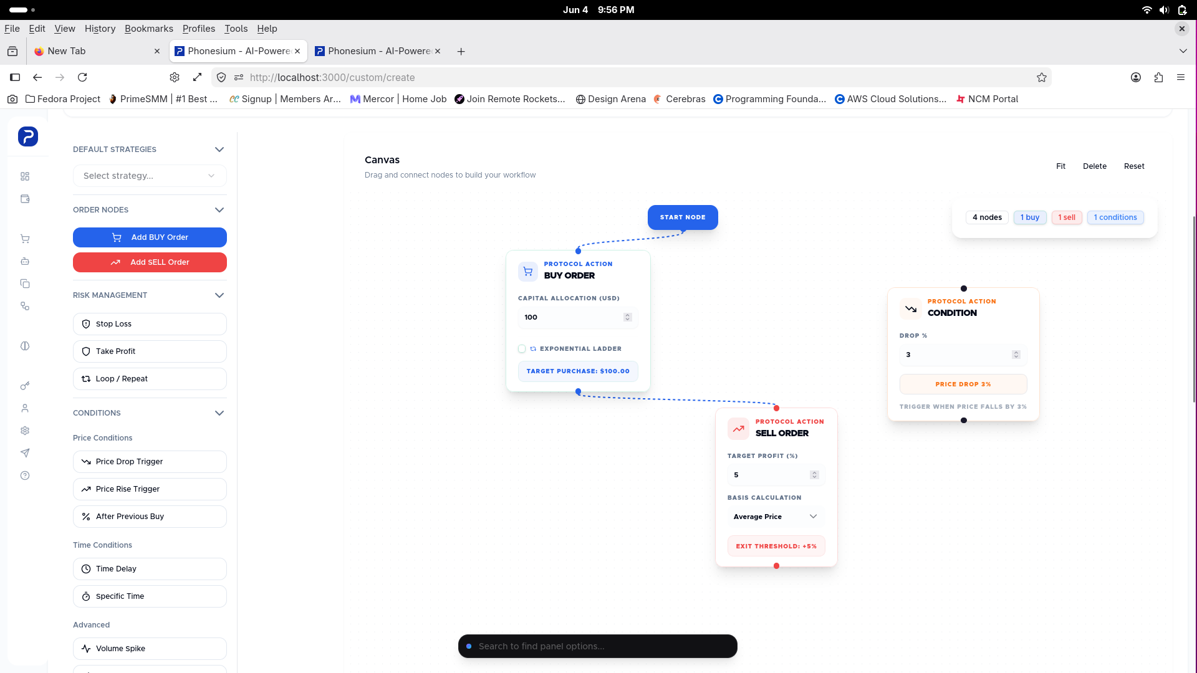Open the shopping cart icon in sidebar
1197x673 pixels.
coord(25,239)
